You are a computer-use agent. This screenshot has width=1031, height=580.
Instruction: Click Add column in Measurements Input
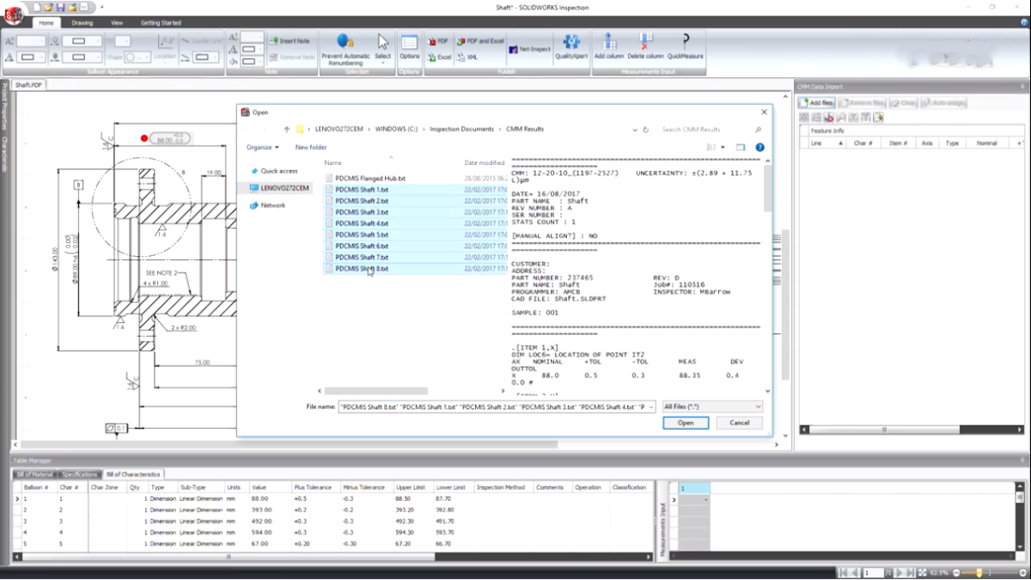point(609,46)
